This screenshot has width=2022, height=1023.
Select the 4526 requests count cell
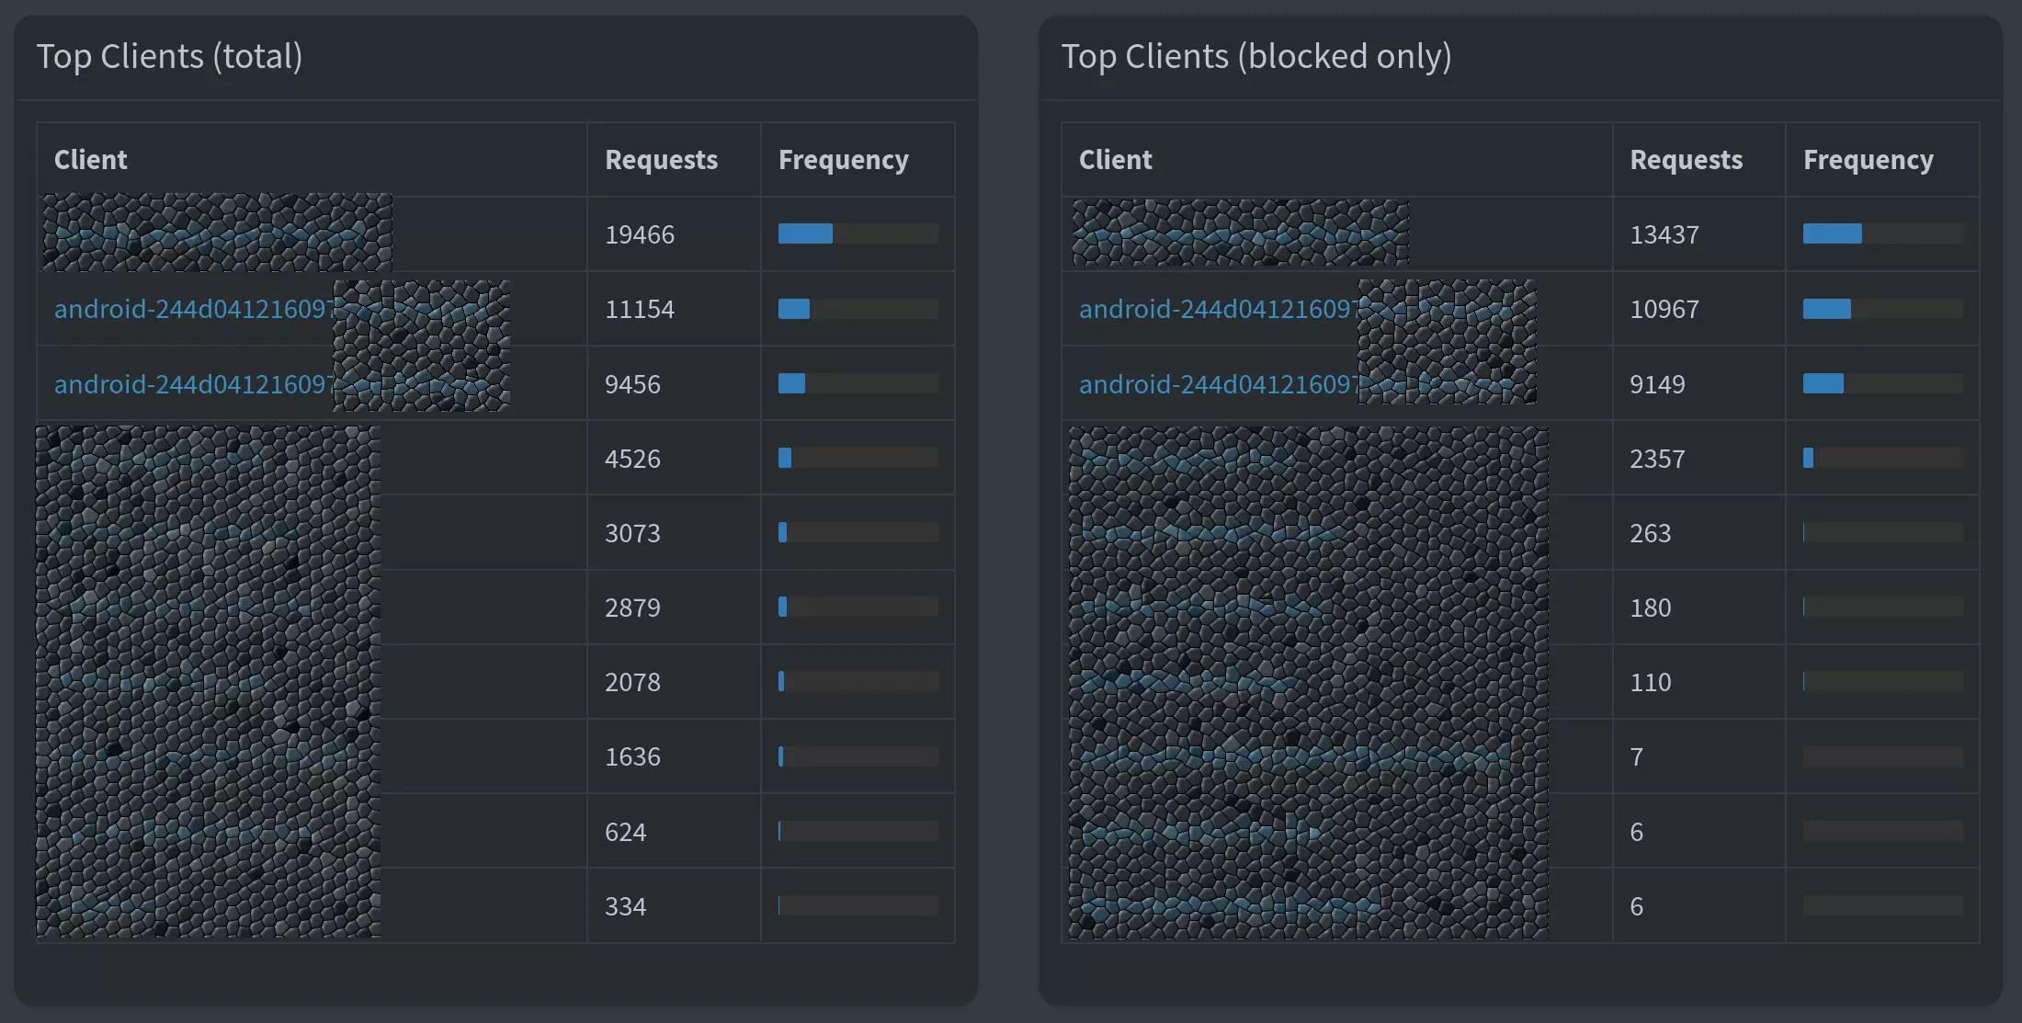click(x=632, y=459)
